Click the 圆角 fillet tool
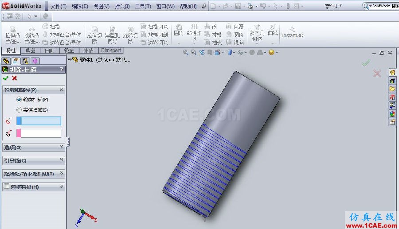Image resolution: width=399 pixels, height=229 pixels. [x=179, y=31]
